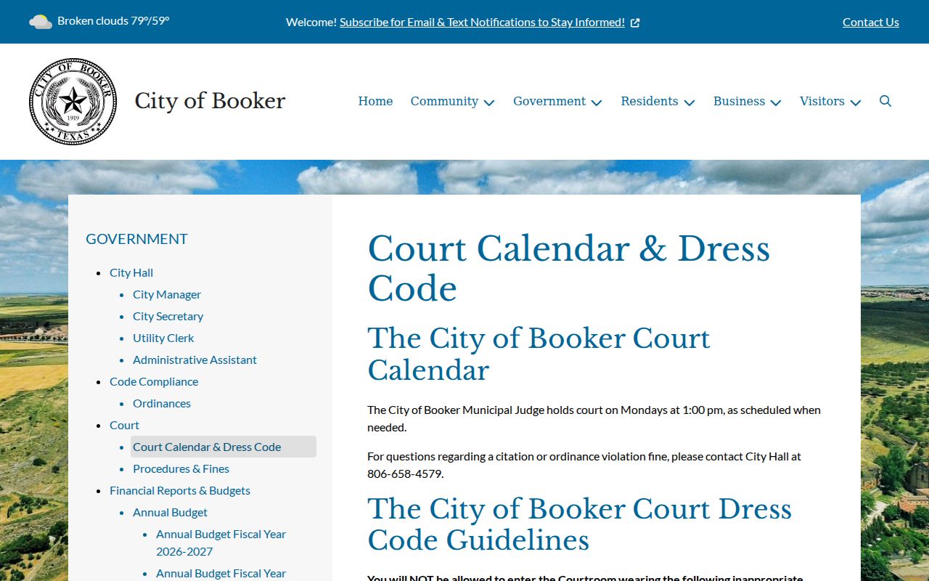Viewport: 929px width, 581px height.
Task: Open the Procedures & Fines sidebar link
Action: (181, 468)
